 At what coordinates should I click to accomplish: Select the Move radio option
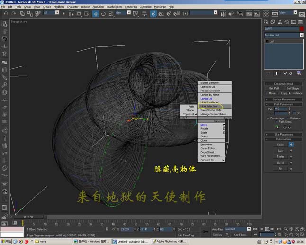click(x=270, y=93)
